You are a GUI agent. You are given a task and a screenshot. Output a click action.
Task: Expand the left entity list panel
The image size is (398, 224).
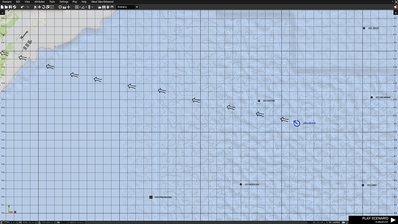(2, 13)
